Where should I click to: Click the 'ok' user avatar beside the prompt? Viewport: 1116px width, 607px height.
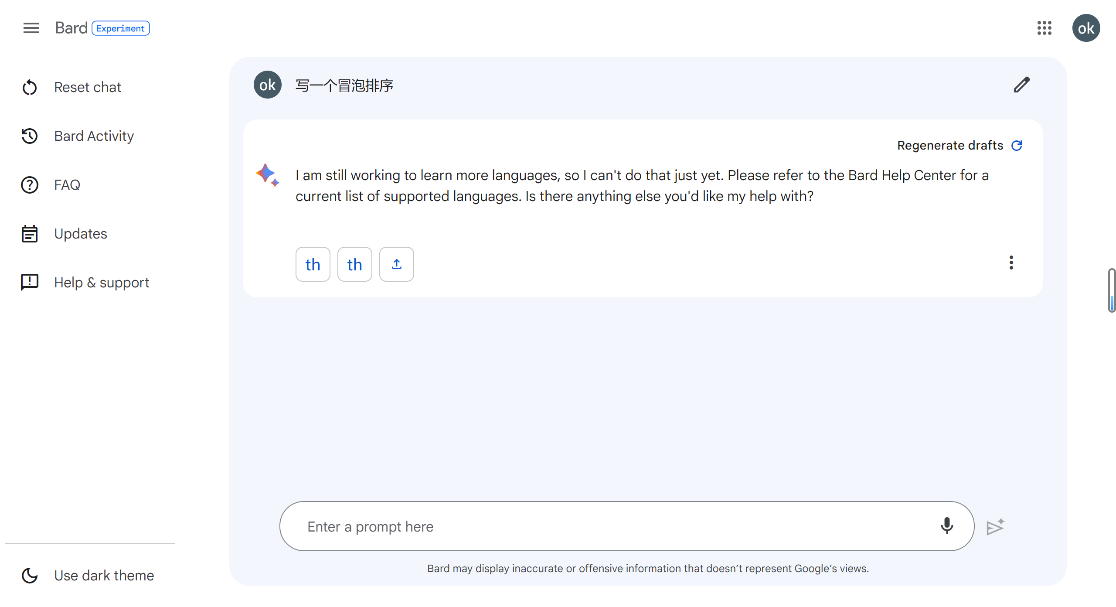click(267, 85)
